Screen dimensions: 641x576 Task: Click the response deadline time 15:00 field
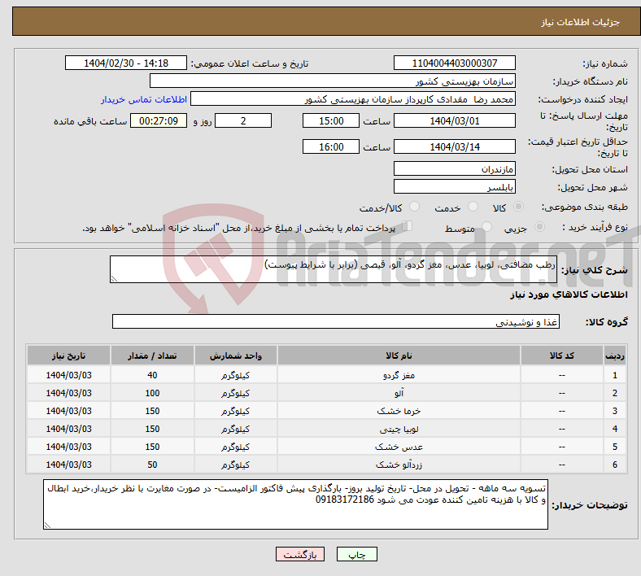[x=331, y=121]
